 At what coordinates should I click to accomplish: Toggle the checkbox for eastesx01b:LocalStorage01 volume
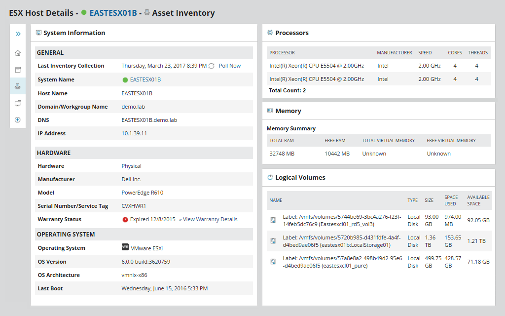273,241
